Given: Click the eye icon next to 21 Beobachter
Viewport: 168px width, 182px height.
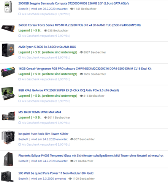Looking at the screenshot, I should click(x=72, y=161).
